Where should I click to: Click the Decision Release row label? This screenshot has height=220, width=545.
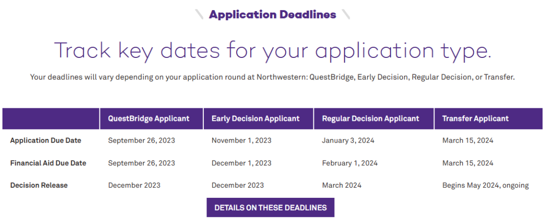coord(39,185)
